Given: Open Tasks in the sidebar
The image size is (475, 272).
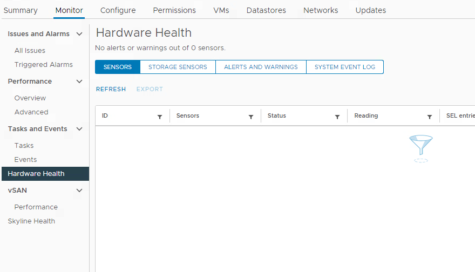Looking at the screenshot, I should click(24, 146).
